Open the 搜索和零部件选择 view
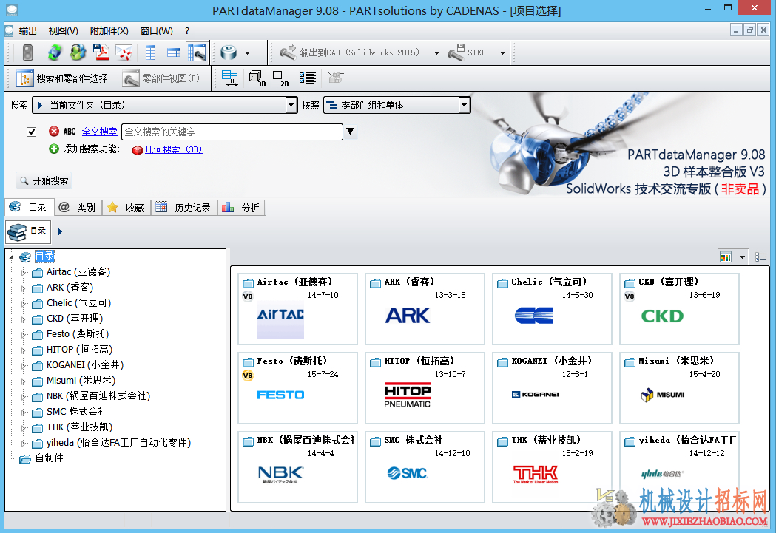 tap(62, 78)
